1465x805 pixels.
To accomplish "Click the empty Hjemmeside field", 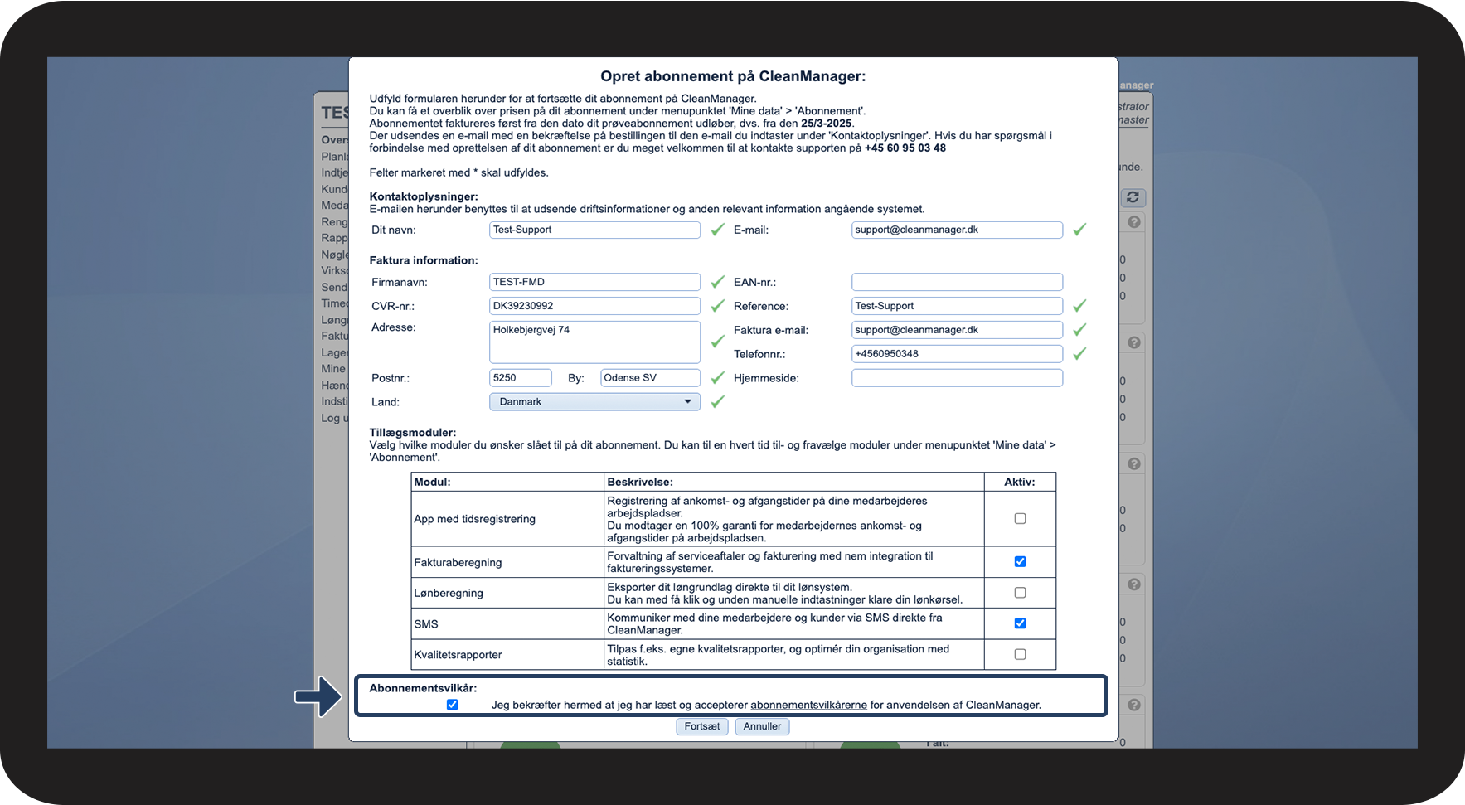I will tap(957, 378).
